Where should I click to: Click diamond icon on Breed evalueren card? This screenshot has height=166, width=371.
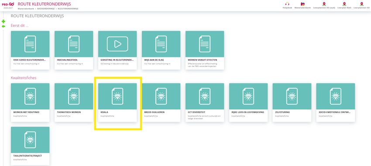[161, 96]
